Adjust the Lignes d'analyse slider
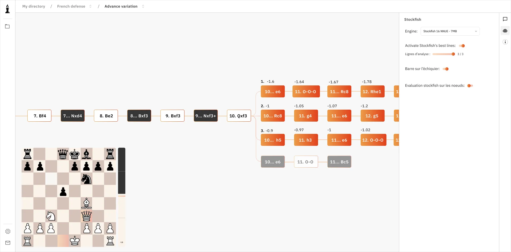Viewport: 511px width, 252px height. 444,54
